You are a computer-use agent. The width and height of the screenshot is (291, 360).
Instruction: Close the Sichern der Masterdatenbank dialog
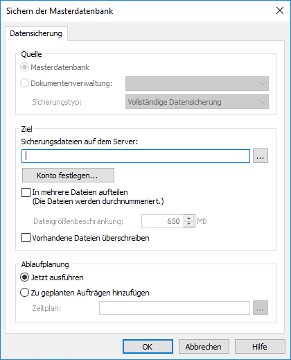[x=280, y=10]
